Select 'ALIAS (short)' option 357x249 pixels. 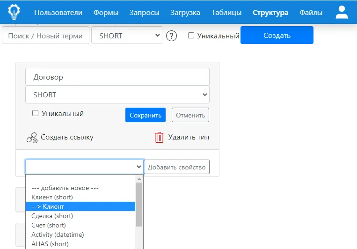coord(80,244)
